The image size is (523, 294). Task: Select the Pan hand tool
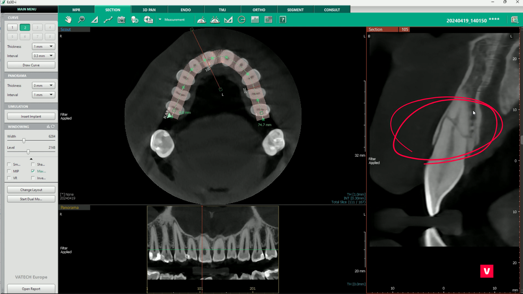tap(68, 20)
